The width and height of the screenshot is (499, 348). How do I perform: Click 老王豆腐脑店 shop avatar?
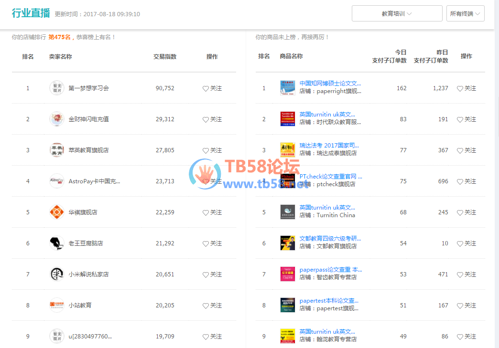[56, 243]
